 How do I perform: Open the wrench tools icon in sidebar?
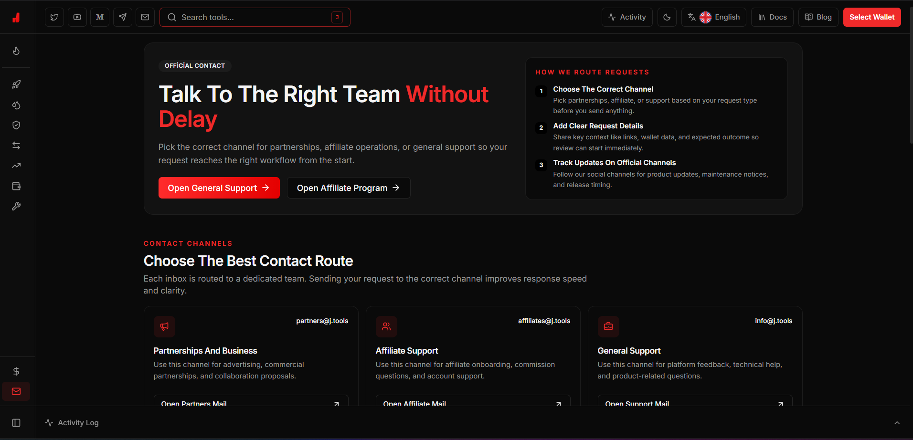(x=16, y=206)
